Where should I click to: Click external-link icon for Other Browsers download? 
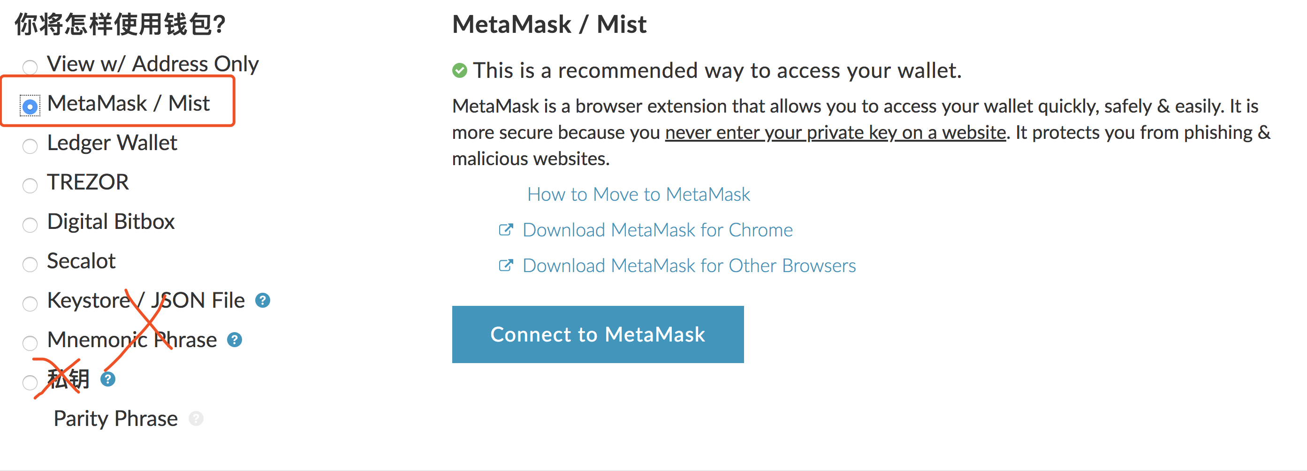tap(506, 266)
